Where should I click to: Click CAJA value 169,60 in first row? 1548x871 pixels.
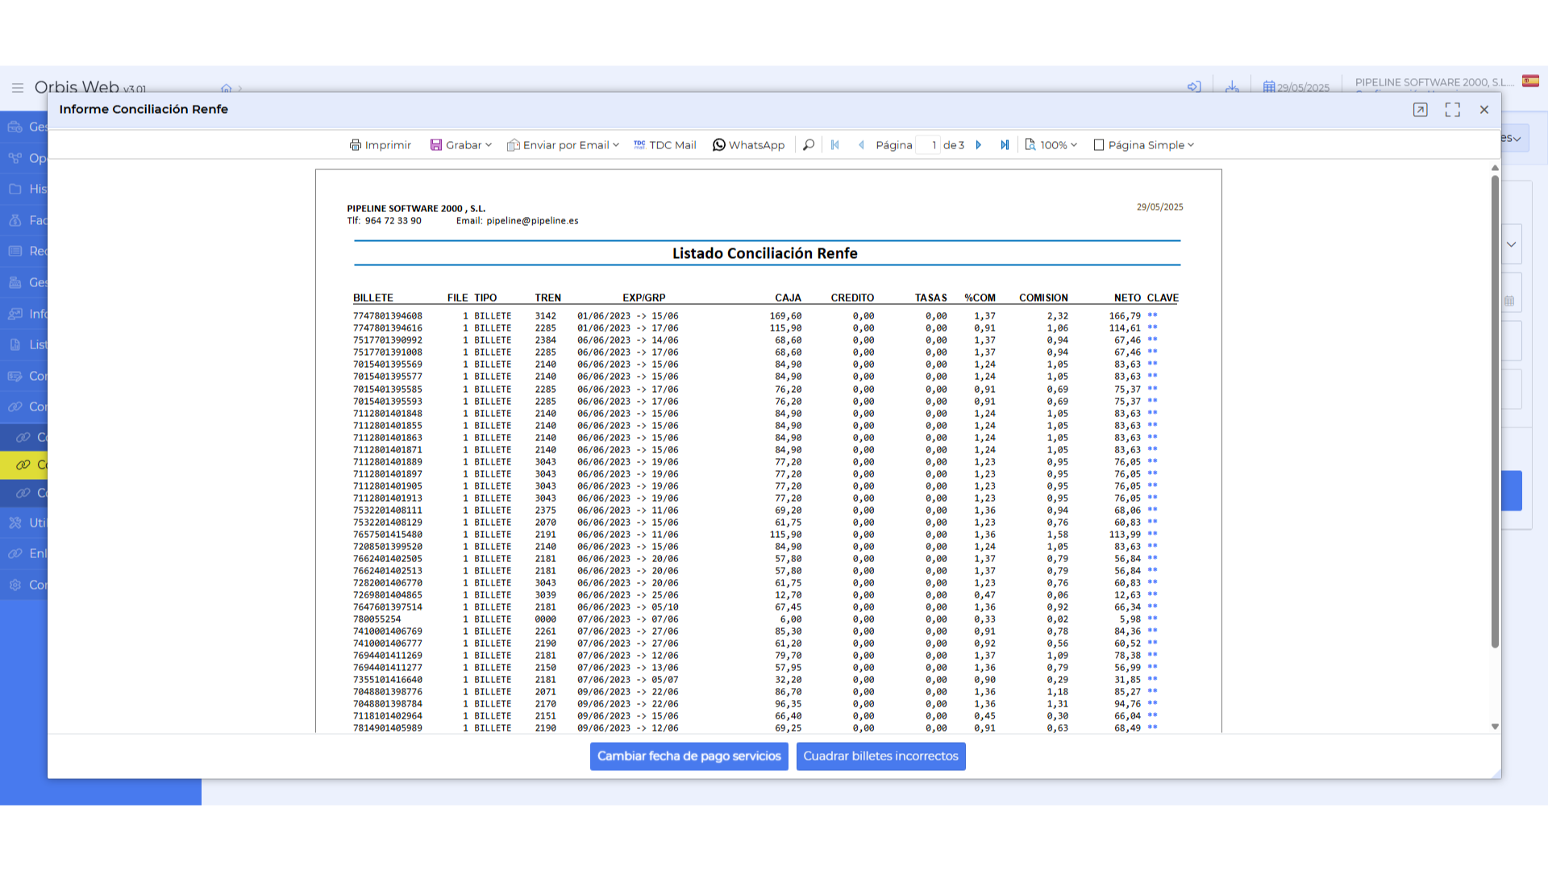point(785,316)
